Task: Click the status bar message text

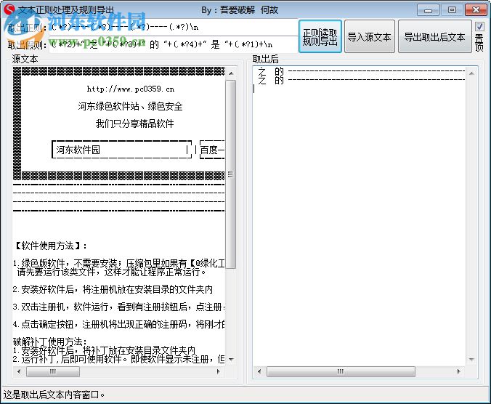Action: (54, 395)
